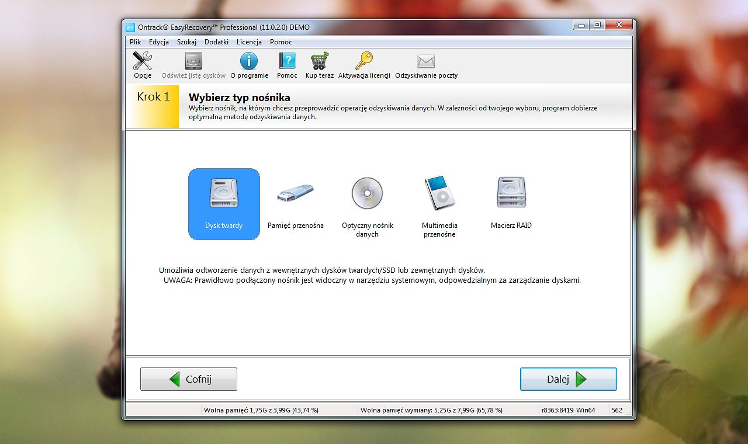This screenshot has height=444, width=748.
Task: Click the UWAGA note text line
Action: point(372,280)
